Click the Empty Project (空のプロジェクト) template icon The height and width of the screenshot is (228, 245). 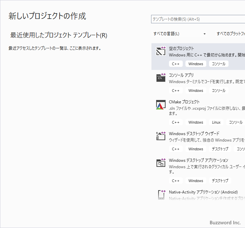161,51
